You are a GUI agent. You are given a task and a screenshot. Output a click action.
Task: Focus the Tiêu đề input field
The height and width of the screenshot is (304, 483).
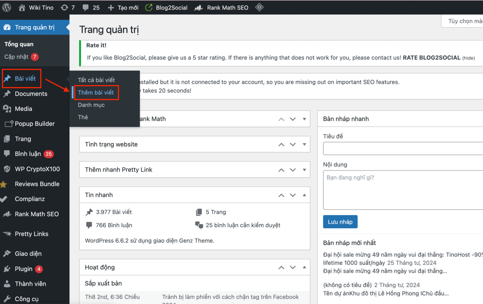point(403,148)
